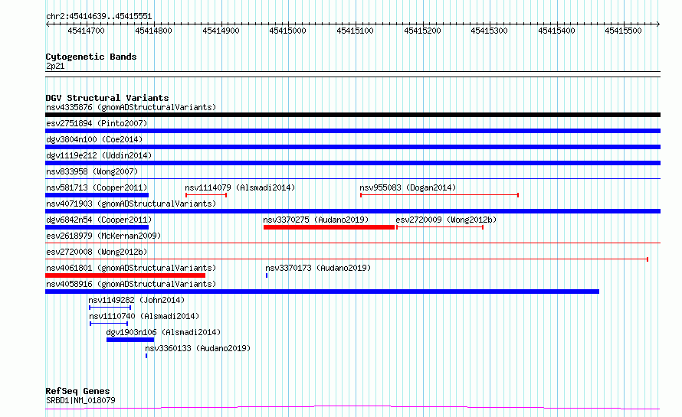The width and height of the screenshot is (682, 417).
Task: Click the red nsv1114079 variant segment
Action: click(206, 195)
